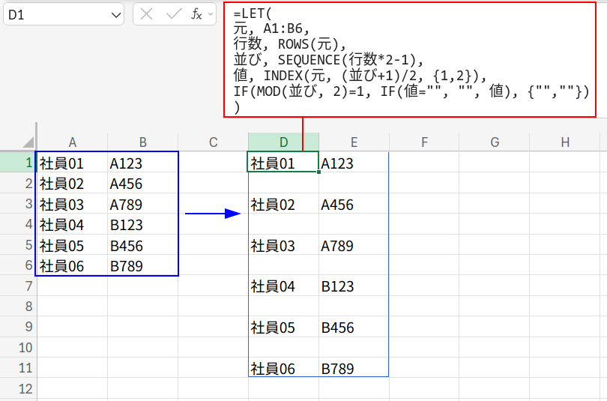Expand the Name Box dropdown arrow
Screen dimensions: 607x401
(x=115, y=14)
